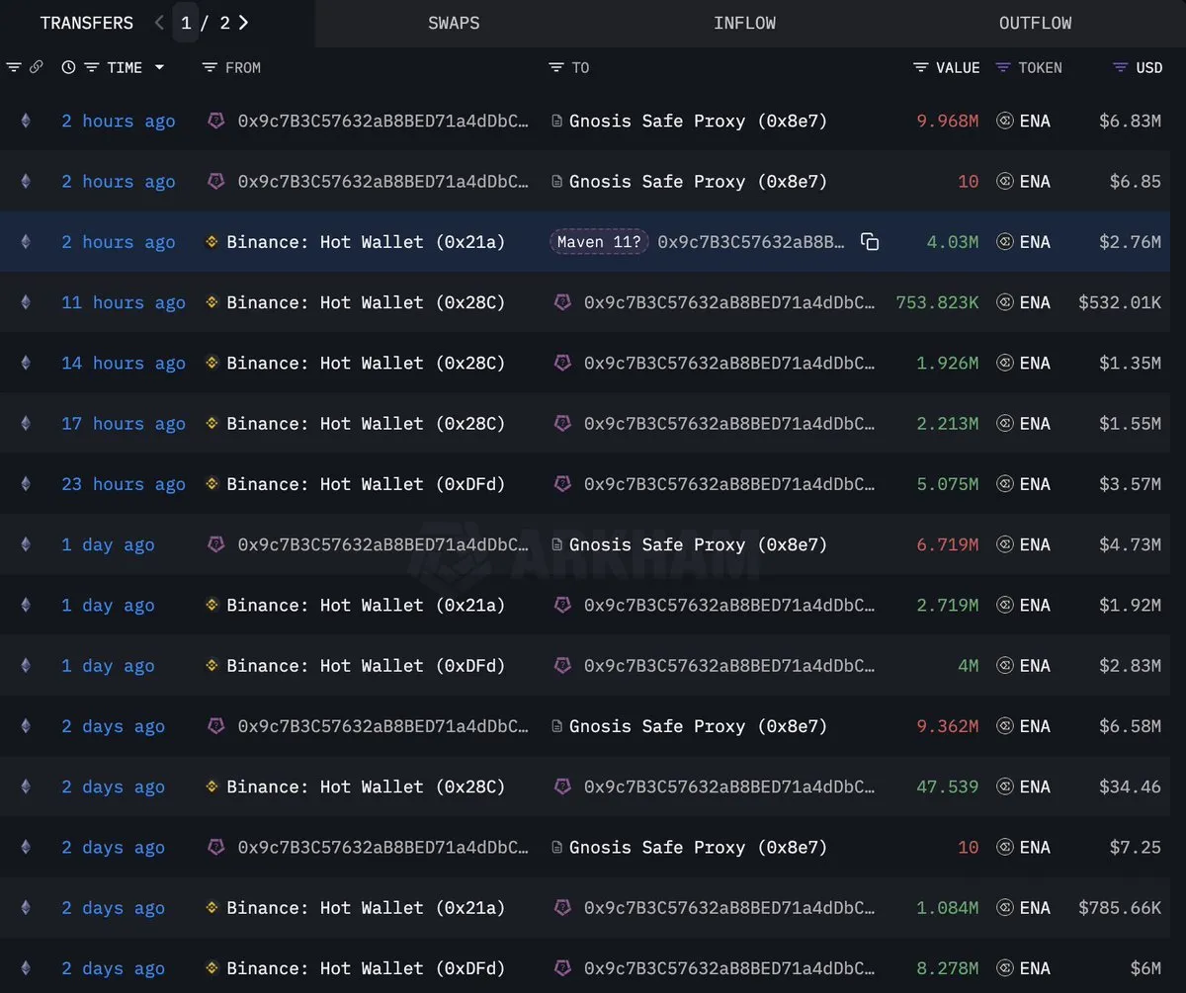Image resolution: width=1186 pixels, height=993 pixels.
Task: Click the Ethereum chain icon in the $34.46 row
Action: click(x=26, y=786)
